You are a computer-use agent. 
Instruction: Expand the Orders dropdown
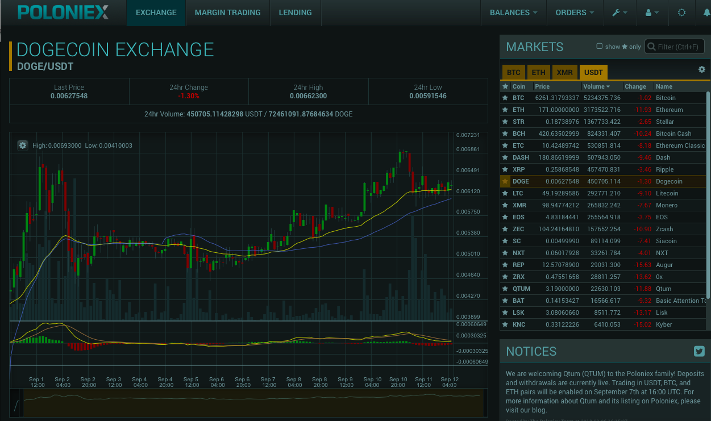click(x=575, y=12)
